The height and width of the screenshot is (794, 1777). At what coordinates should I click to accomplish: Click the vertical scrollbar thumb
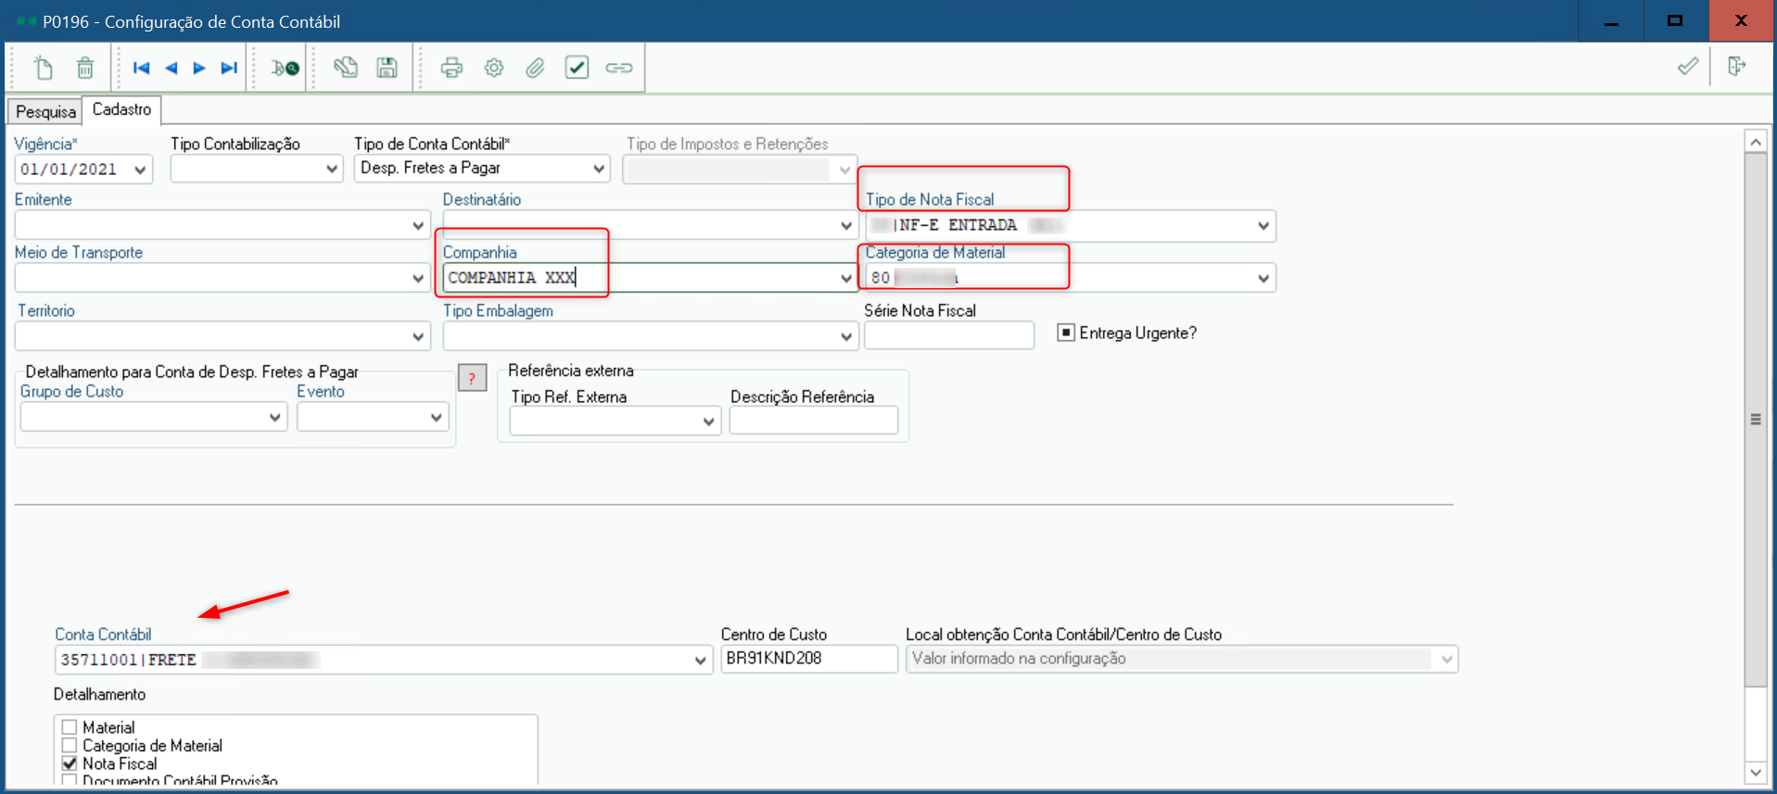click(x=1755, y=420)
